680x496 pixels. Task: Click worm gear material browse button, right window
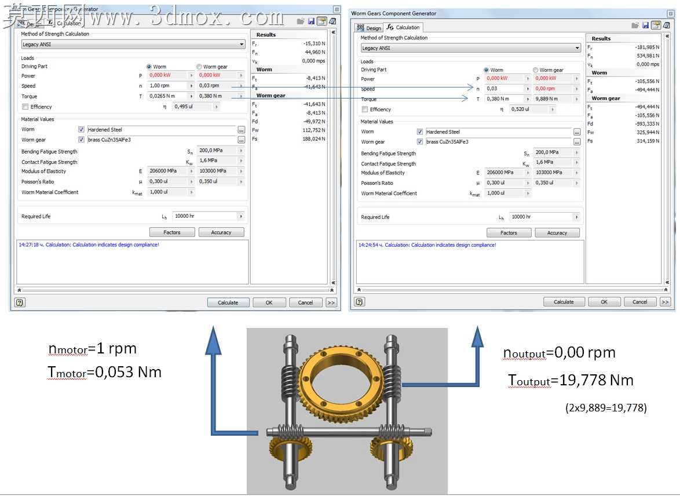(577, 142)
